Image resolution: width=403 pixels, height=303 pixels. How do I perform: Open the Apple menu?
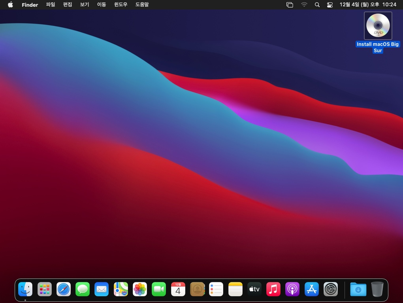(x=10, y=5)
